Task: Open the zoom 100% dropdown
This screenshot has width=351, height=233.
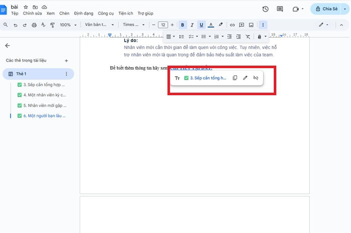Action: 68,25
